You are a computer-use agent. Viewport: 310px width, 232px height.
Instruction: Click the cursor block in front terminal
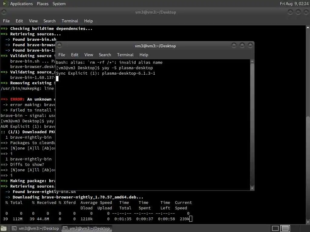(57, 79)
